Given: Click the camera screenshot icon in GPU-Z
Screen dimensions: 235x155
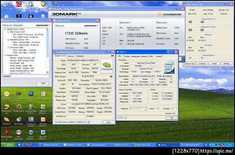Looking at the screenshot, I should point(112,56).
